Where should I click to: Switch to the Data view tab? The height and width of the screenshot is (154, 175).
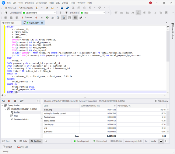[24, 141]
